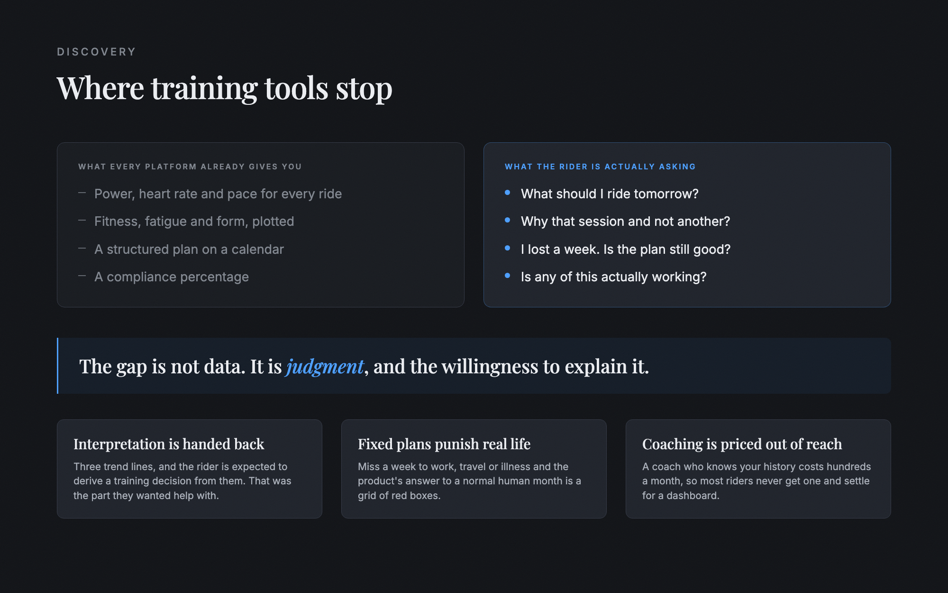Click the blue italic word 'judgment'
Screen dimensions: 948x593
(x=325, y=367)
